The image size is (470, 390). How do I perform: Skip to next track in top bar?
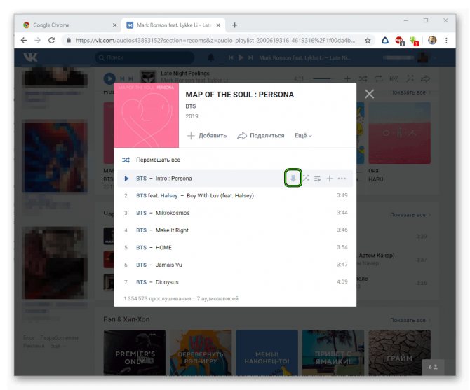(250, 57)
